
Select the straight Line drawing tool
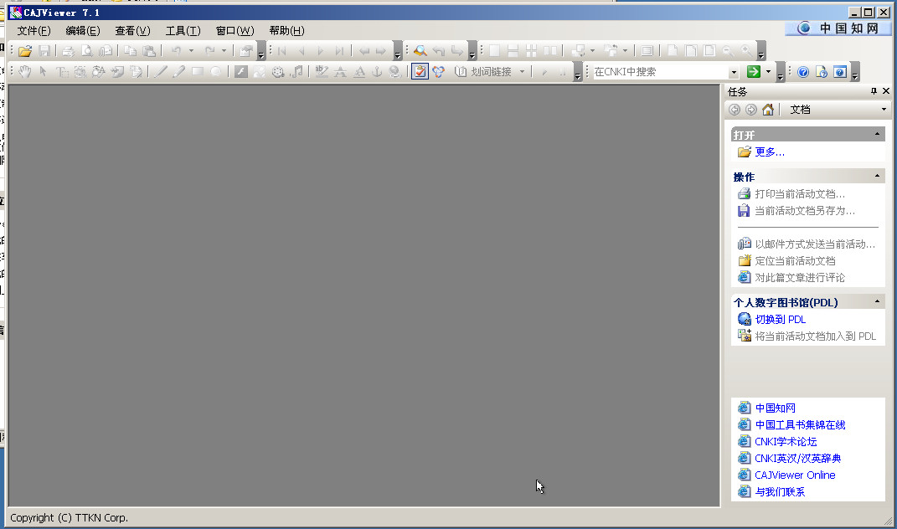click(x=161, y=71)
